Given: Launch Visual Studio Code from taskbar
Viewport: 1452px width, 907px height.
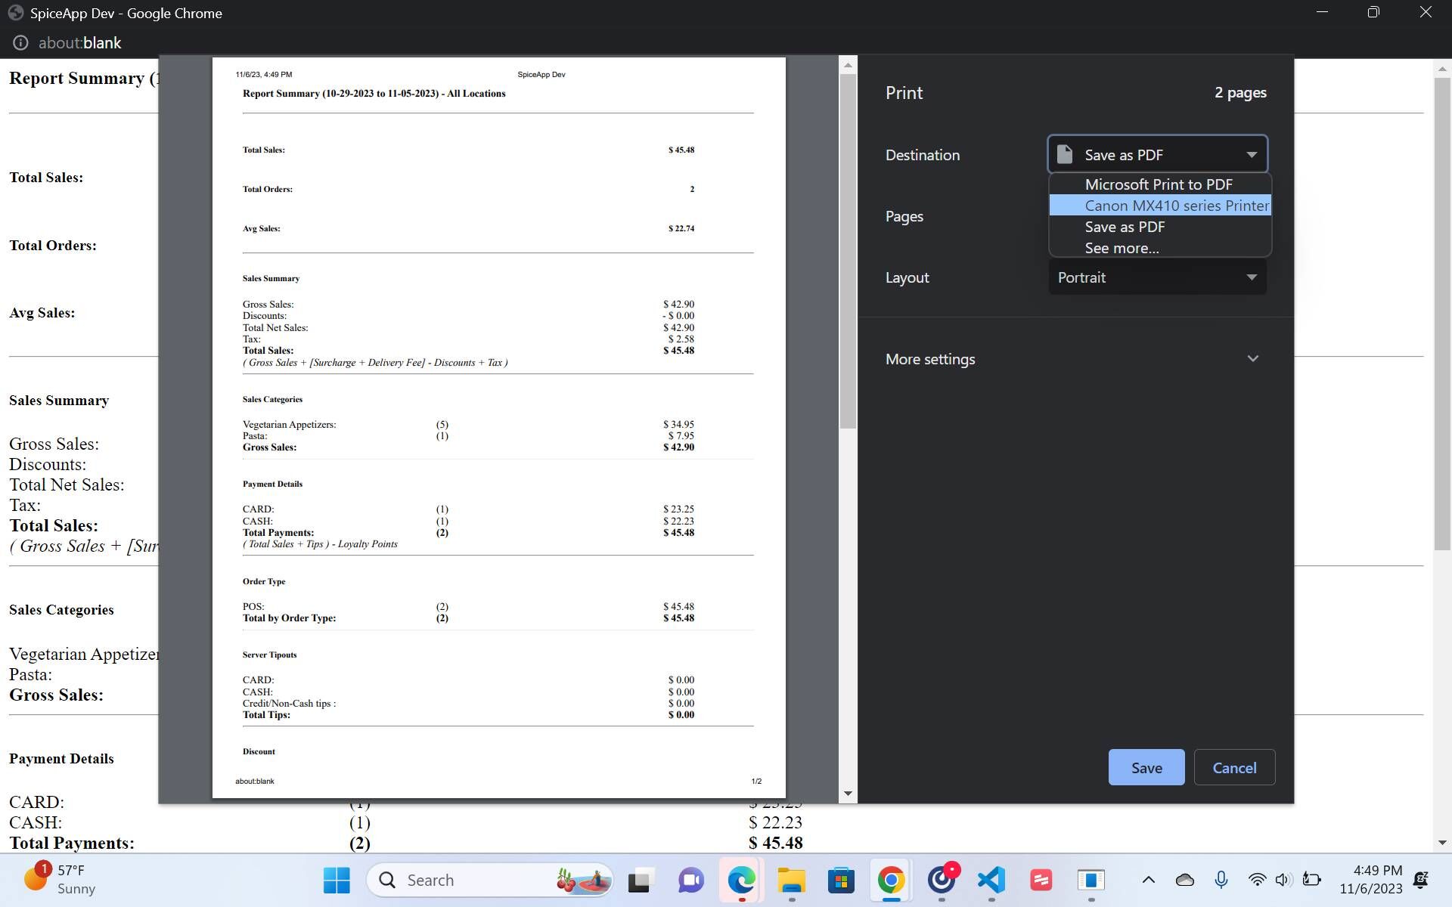Looking at the screenshot, I should [x=991, y=880].
